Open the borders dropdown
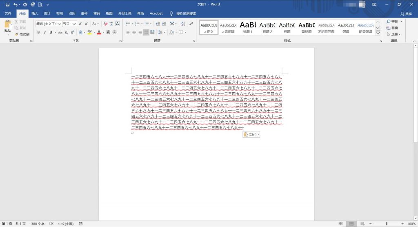This screenshot has width=418, height=227. [x=185, y=32]
